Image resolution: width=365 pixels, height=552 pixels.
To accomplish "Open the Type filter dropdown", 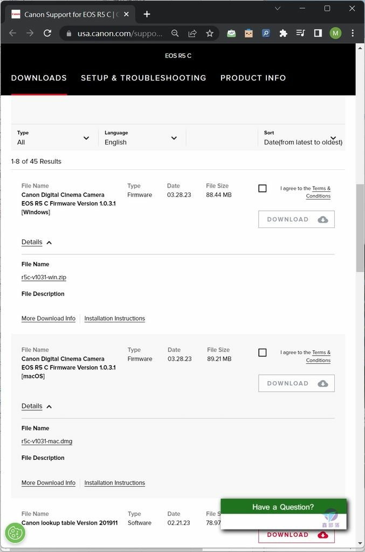I will click(53, 137).
